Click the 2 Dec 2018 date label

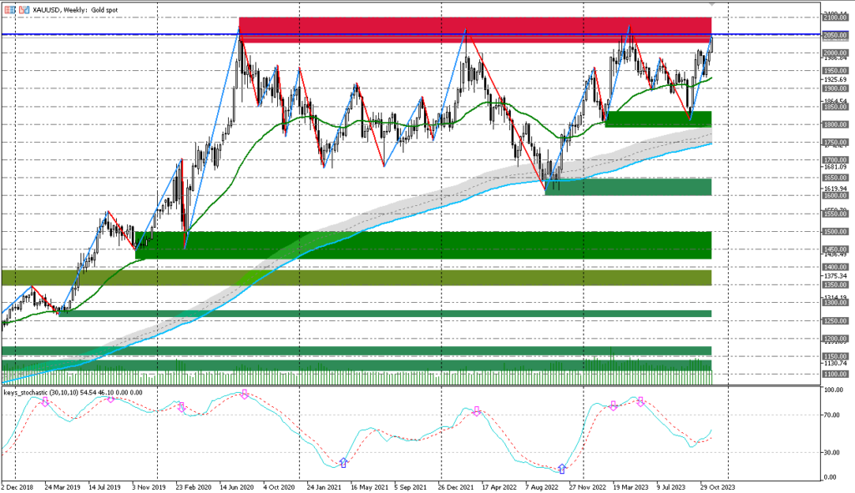(x=15, y=485)
